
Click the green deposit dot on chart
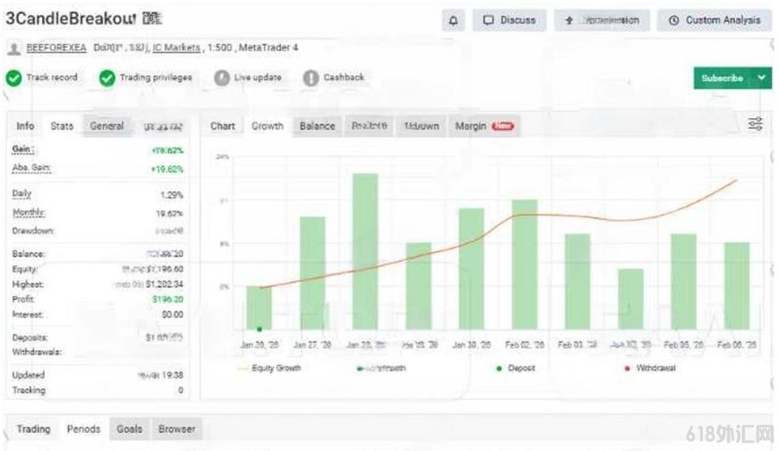point(260,329)
